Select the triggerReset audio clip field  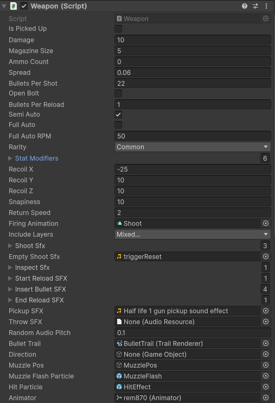188,256
